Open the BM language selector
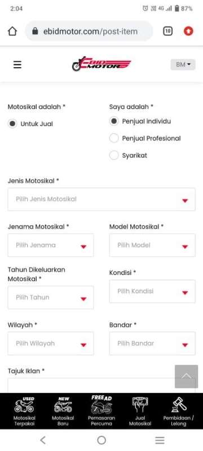 click(183, 64)
